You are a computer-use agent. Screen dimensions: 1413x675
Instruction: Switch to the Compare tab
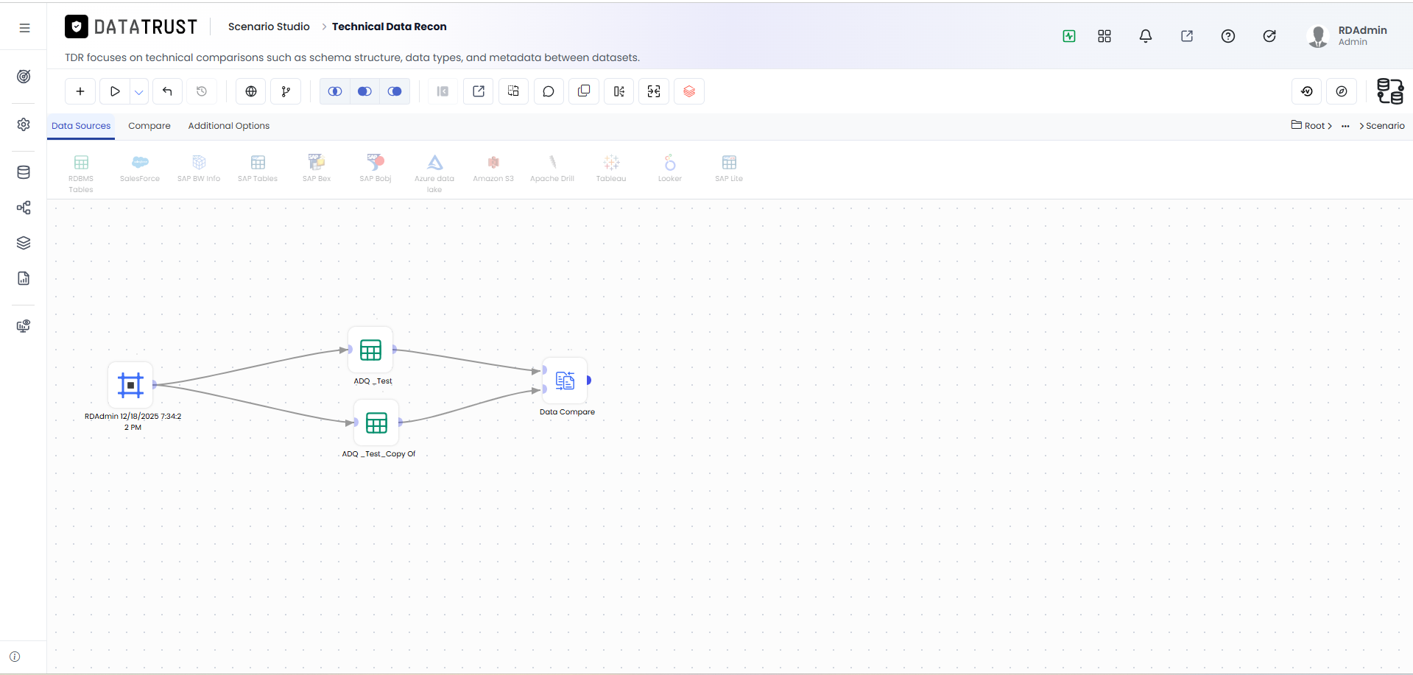click(149, 126)
